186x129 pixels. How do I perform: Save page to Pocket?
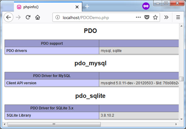[x=147, y=18]
